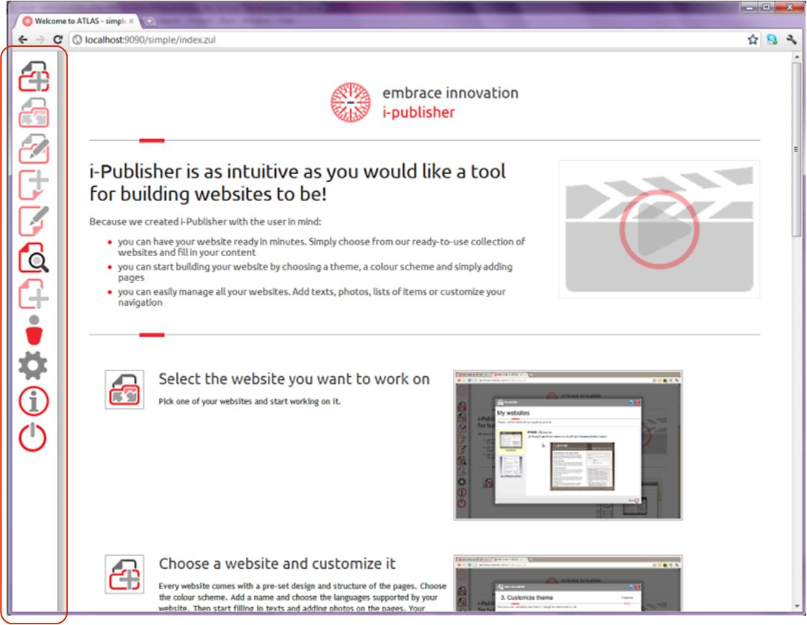The width and height of the screenshot is (807, 625).
Task: Click the browser forward arrow
Action: 40,40
